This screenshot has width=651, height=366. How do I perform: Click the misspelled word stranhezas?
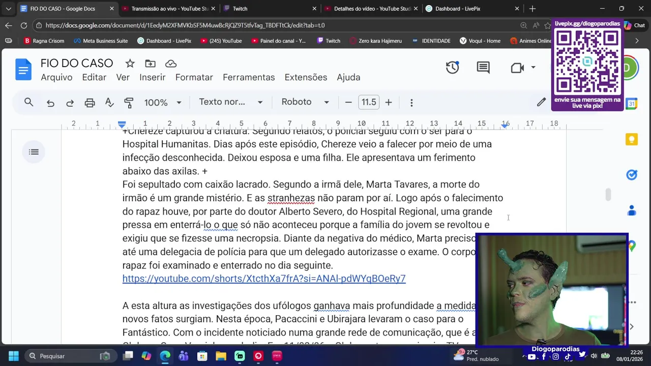point(291,198)
